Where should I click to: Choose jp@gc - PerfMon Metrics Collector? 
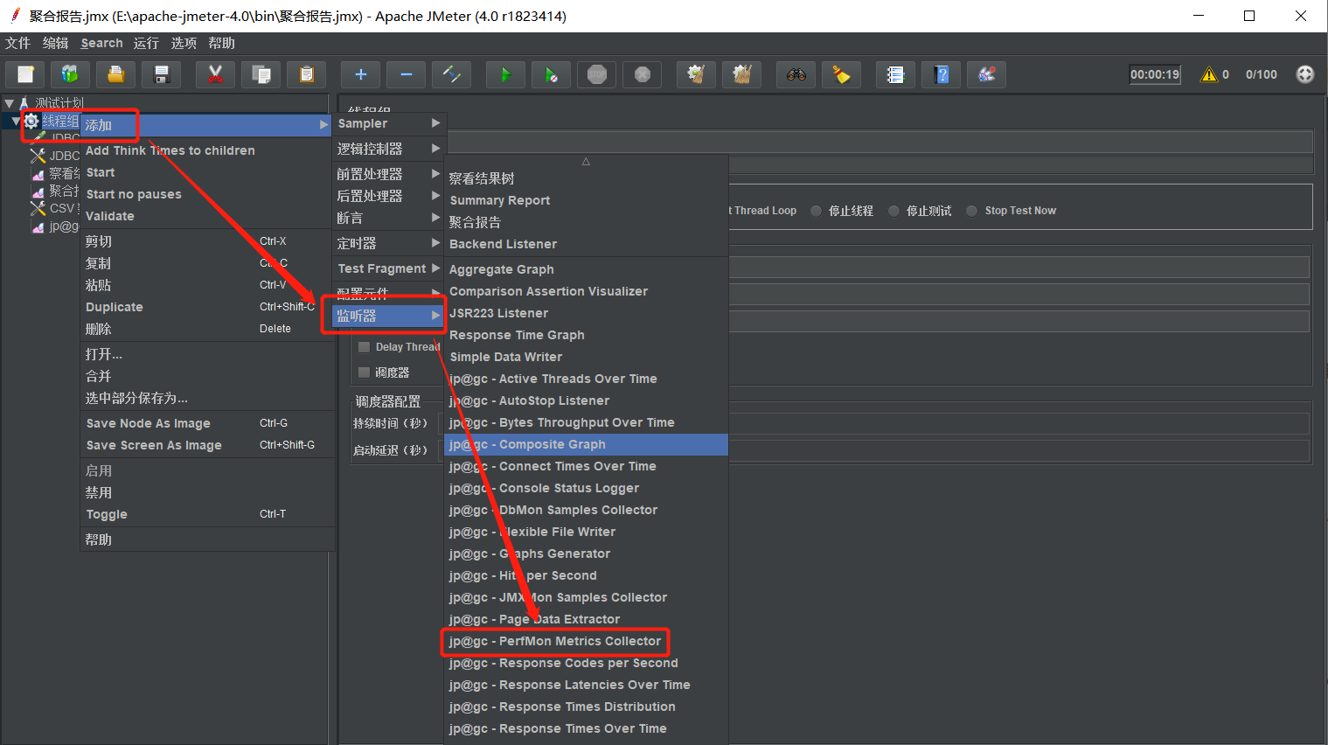(555, 641)
